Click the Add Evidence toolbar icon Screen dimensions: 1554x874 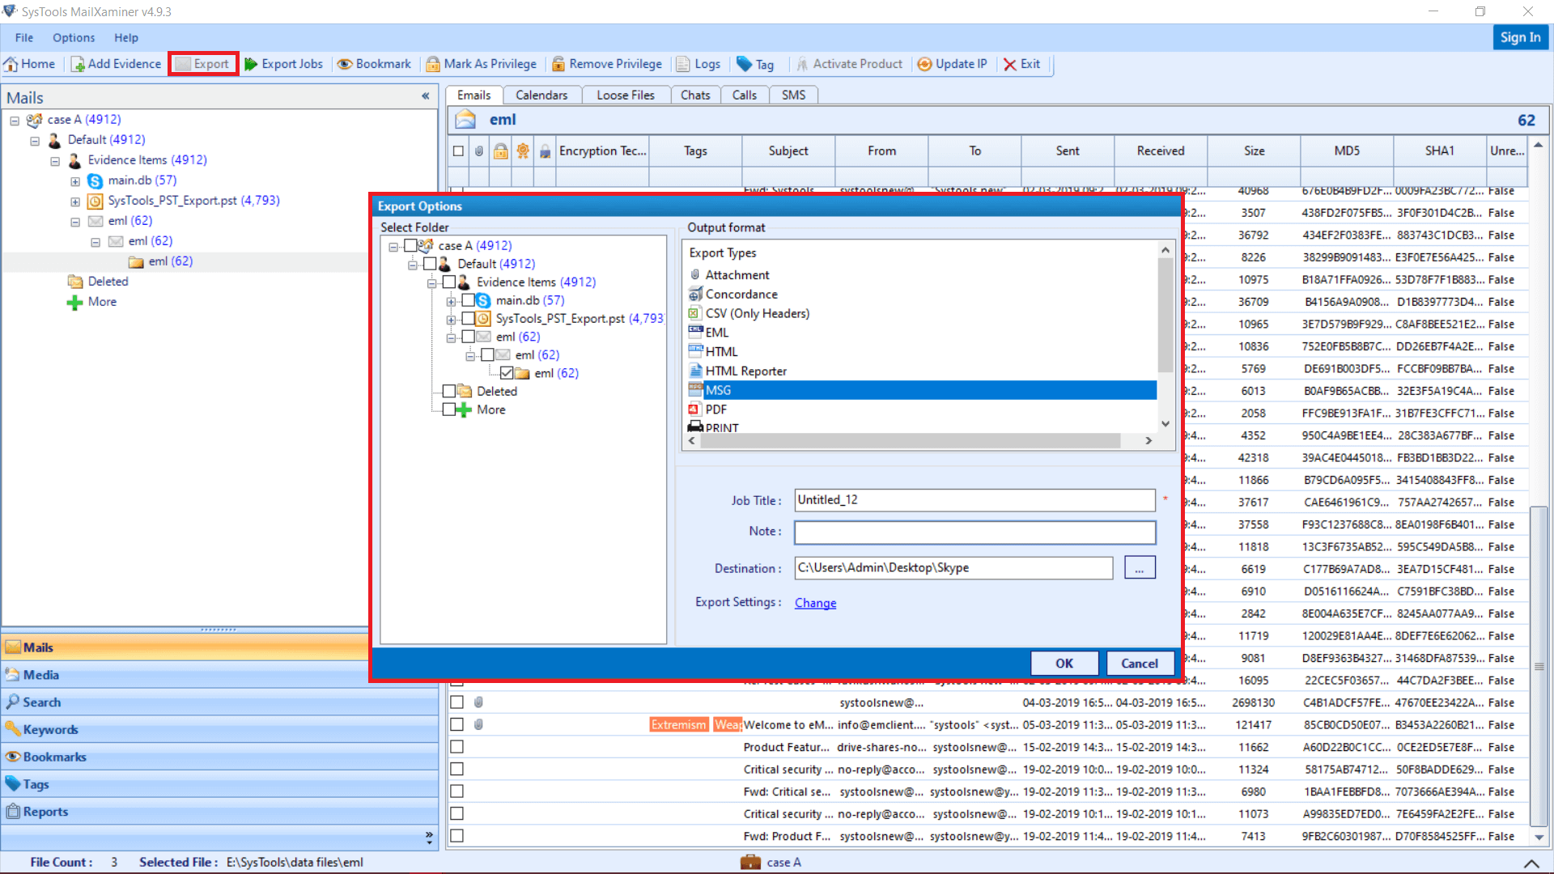point(79,64)
